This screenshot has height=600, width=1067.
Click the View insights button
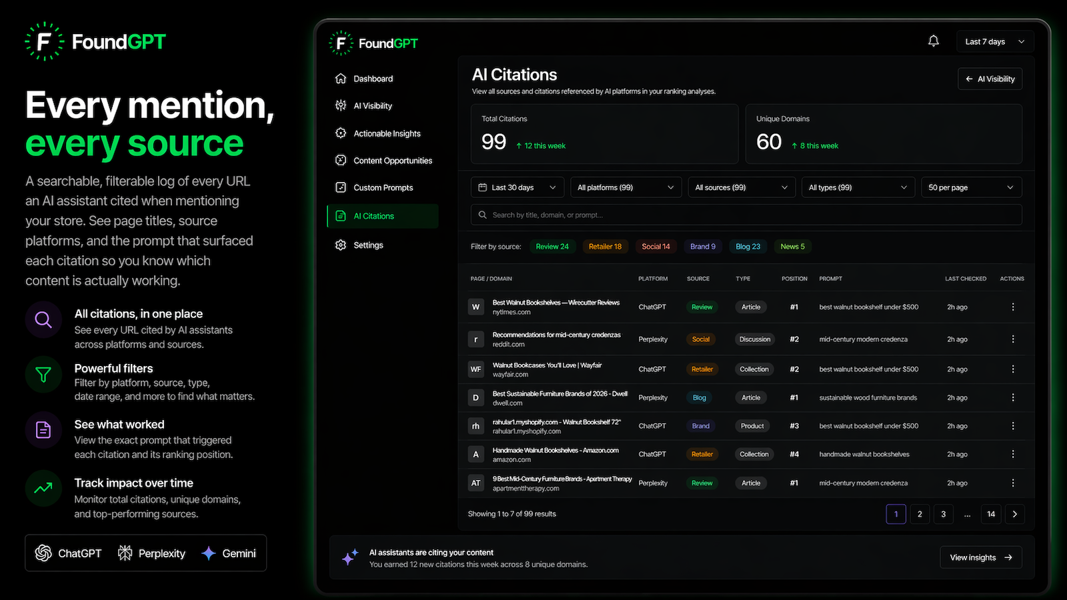point(981,557)
